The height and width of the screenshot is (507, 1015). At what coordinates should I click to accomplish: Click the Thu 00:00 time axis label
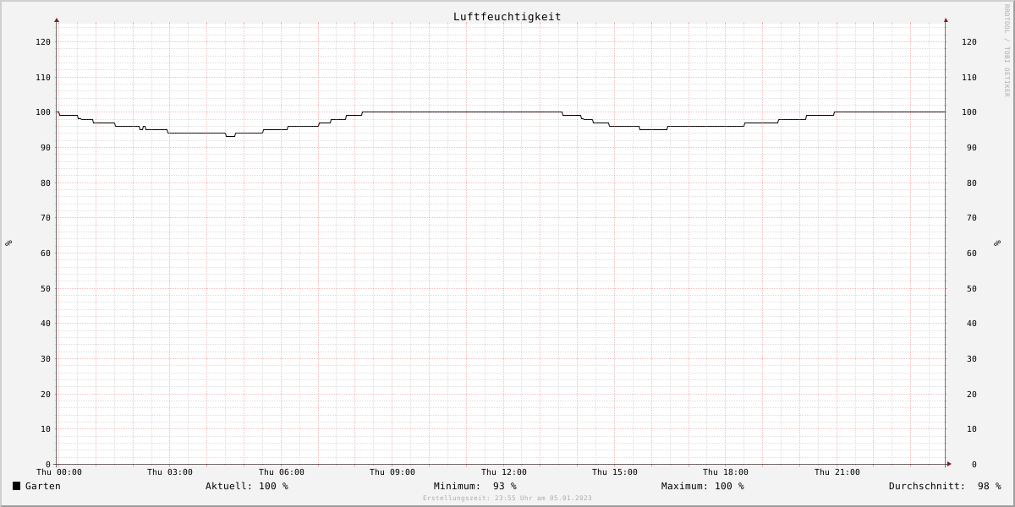coord(59,472)
